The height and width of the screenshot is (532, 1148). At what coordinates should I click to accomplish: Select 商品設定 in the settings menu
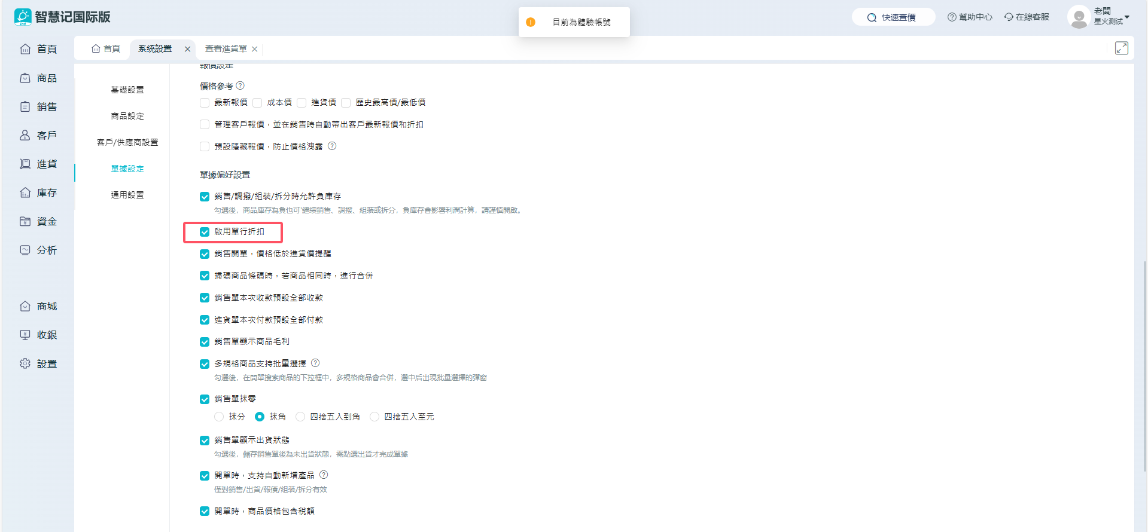pos(127,116)
